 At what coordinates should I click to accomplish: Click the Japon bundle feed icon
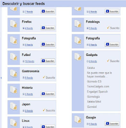click(14, 106)
